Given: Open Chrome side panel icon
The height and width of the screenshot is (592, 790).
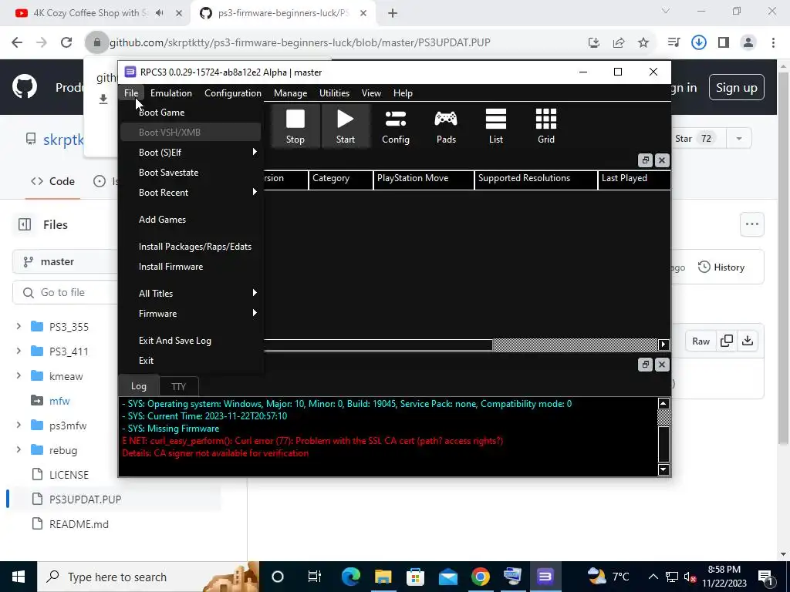Looking at the screenshot, I should 724,43.
